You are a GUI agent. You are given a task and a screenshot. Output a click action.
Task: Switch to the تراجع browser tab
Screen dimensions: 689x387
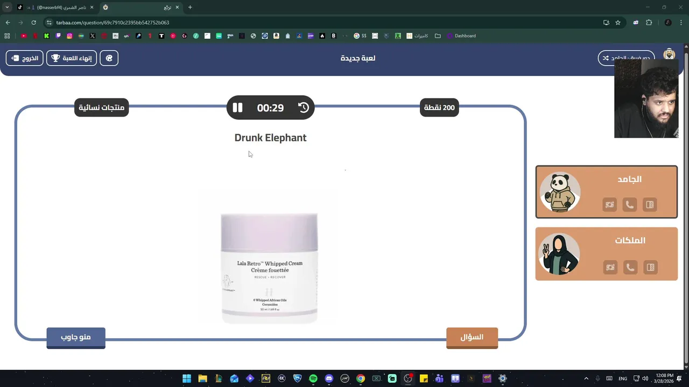coord(141,8)
